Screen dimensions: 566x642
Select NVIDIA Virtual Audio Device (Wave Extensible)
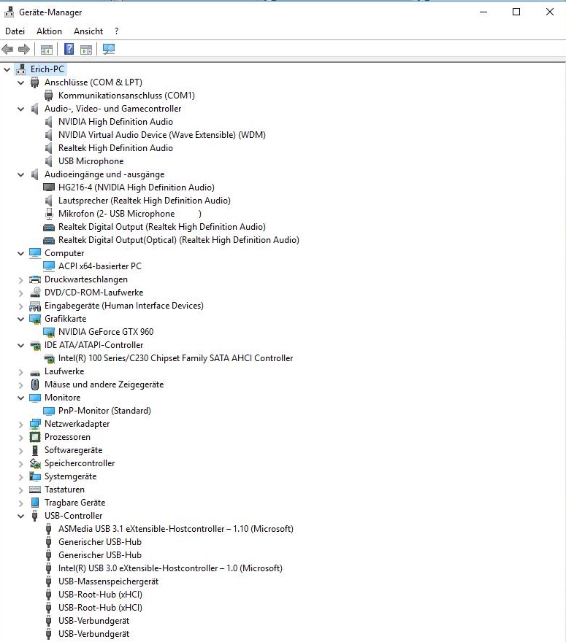pos(162,135)
